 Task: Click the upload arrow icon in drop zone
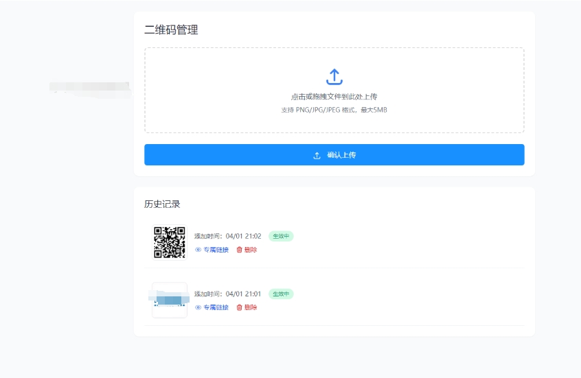[334, 77]
